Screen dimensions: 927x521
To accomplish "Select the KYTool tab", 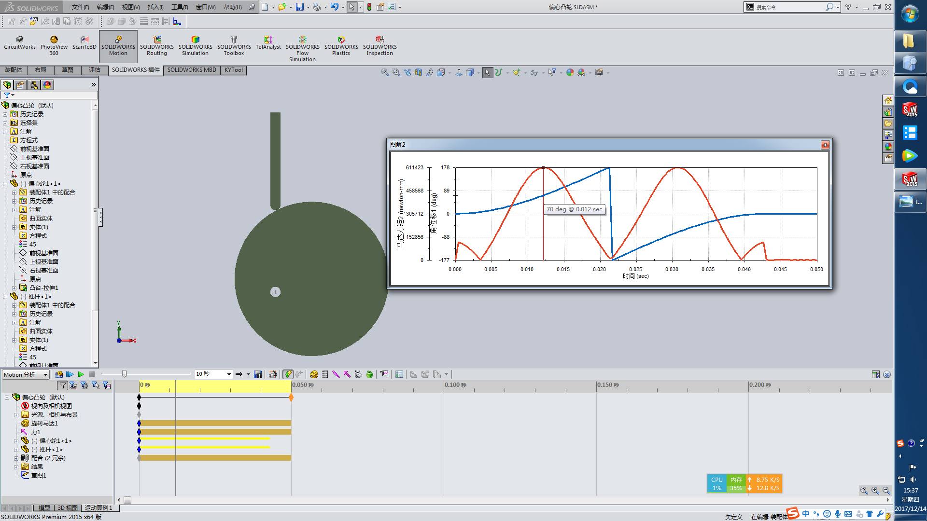I will [x=232, y=70].
